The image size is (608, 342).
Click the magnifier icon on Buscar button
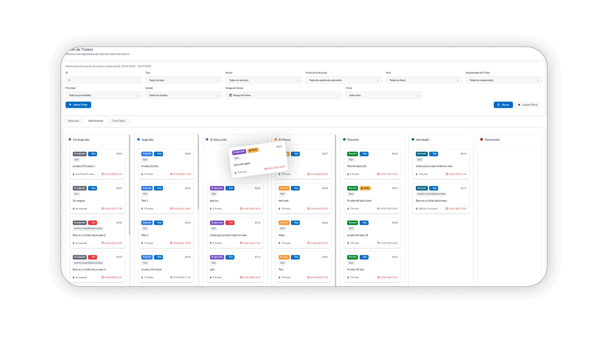click(498, 105)
